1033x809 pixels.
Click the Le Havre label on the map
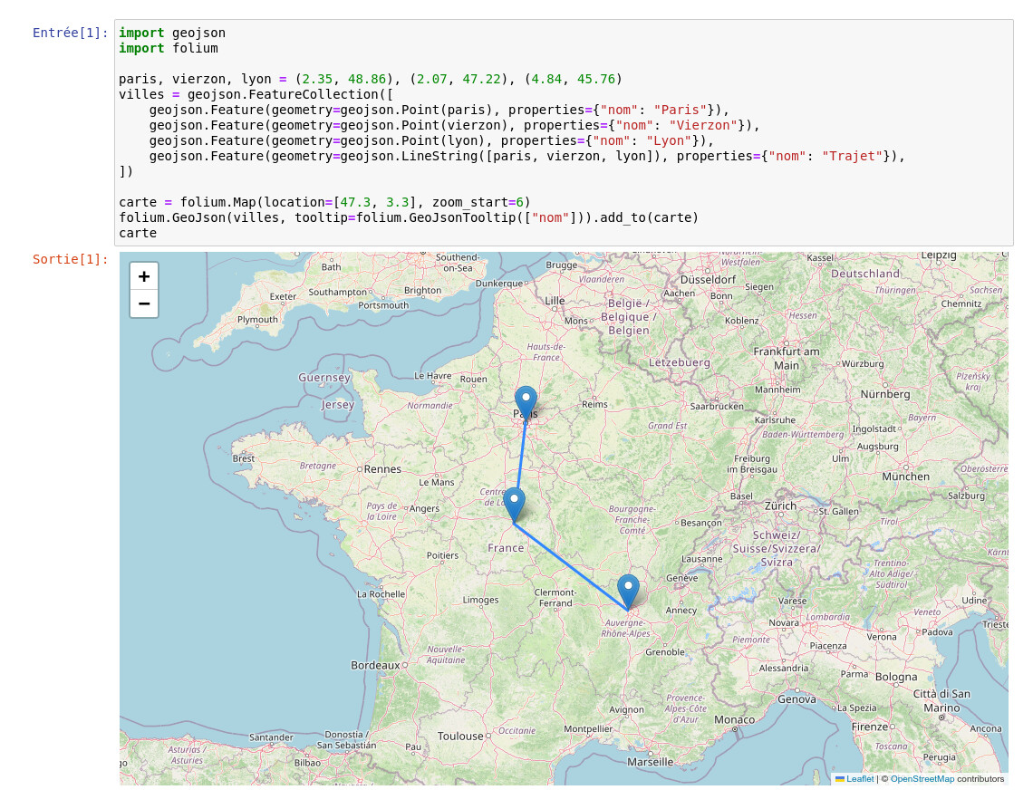(433, 376)
